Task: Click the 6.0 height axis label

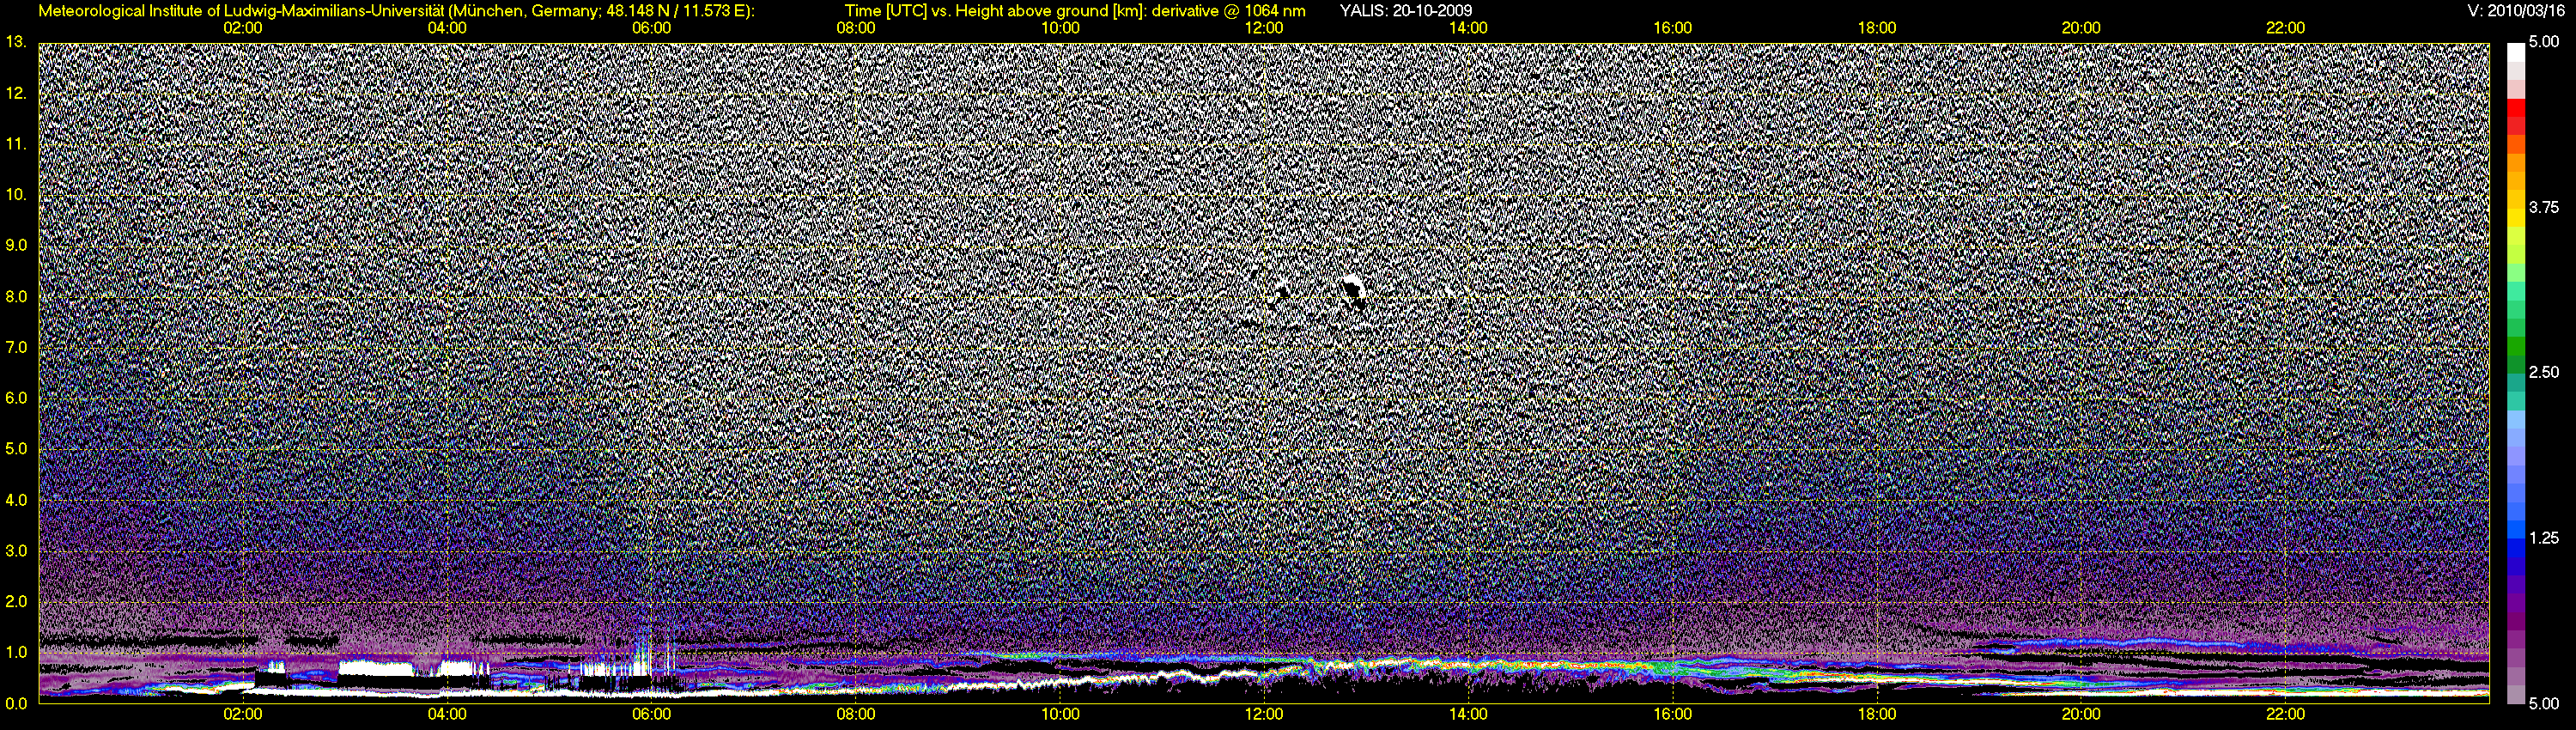Action: pyautogui.click(x=15, y=398)
